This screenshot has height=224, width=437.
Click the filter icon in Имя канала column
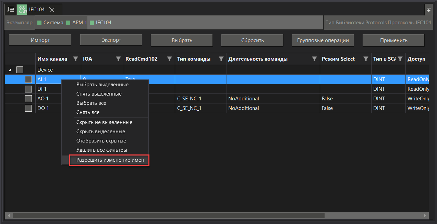point(76,59)
